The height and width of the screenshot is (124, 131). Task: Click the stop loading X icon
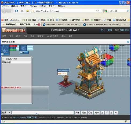pos(22,11)
